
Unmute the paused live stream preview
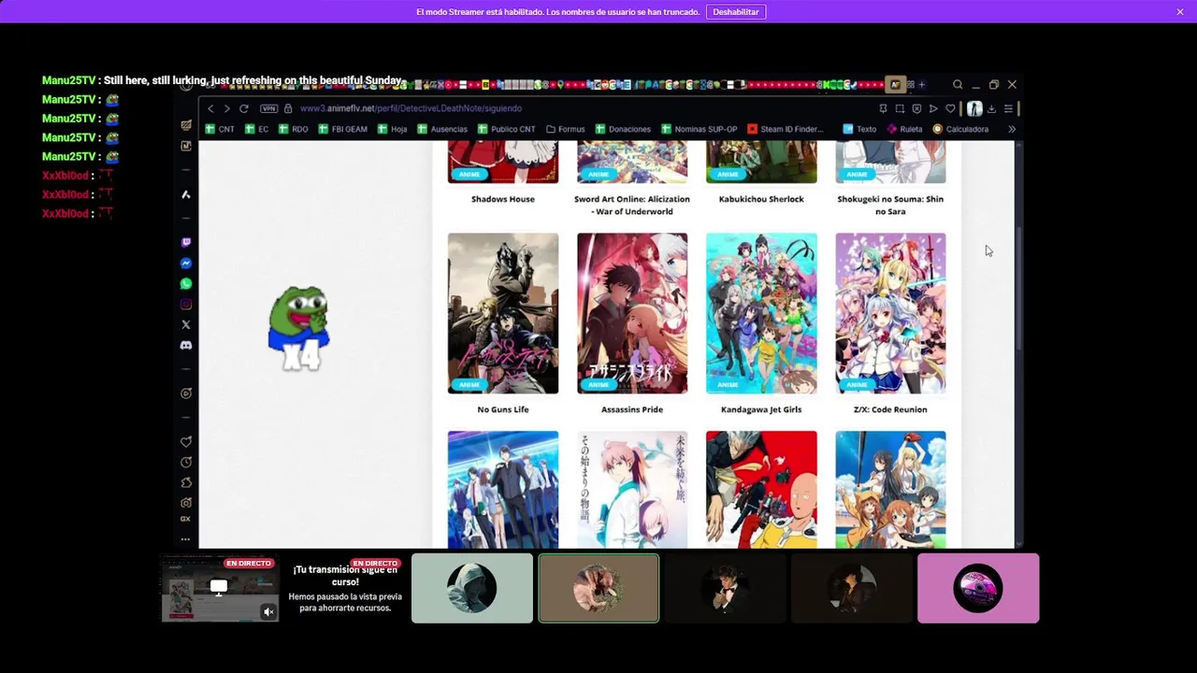(x=268, y=612)
